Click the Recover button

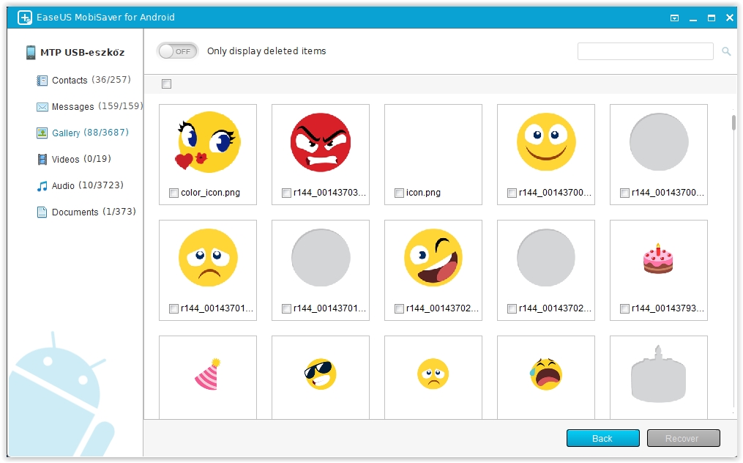(683, 438)
